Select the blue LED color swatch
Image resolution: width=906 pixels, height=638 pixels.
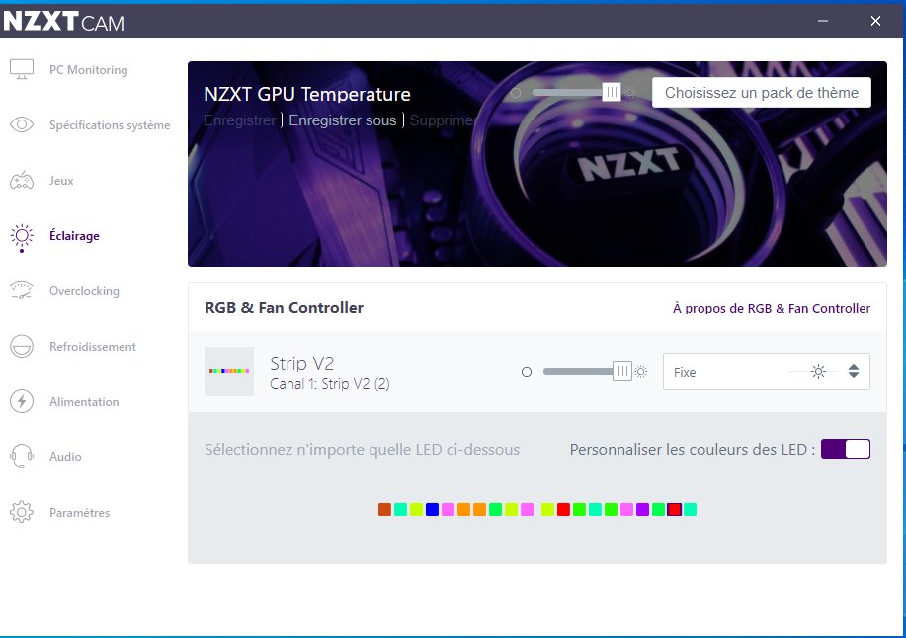432,509
